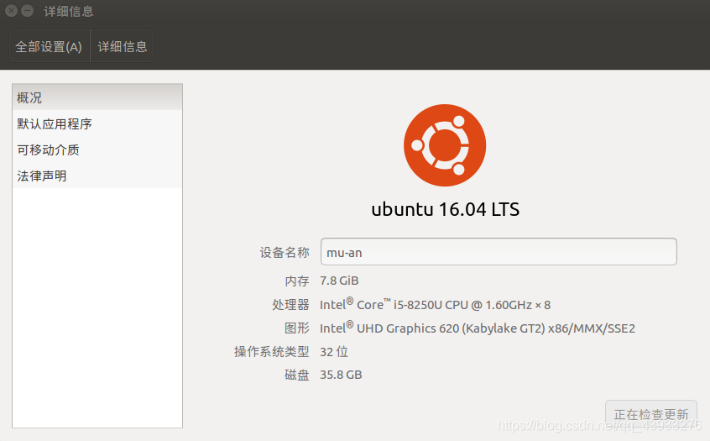Click the graphics value Intel UHD Graphics 620

pyautogui.click(x=478, y=328)
